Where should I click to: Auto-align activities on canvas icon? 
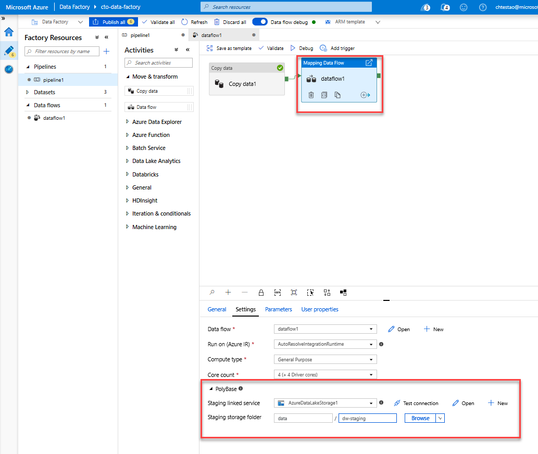click(327, 293)
